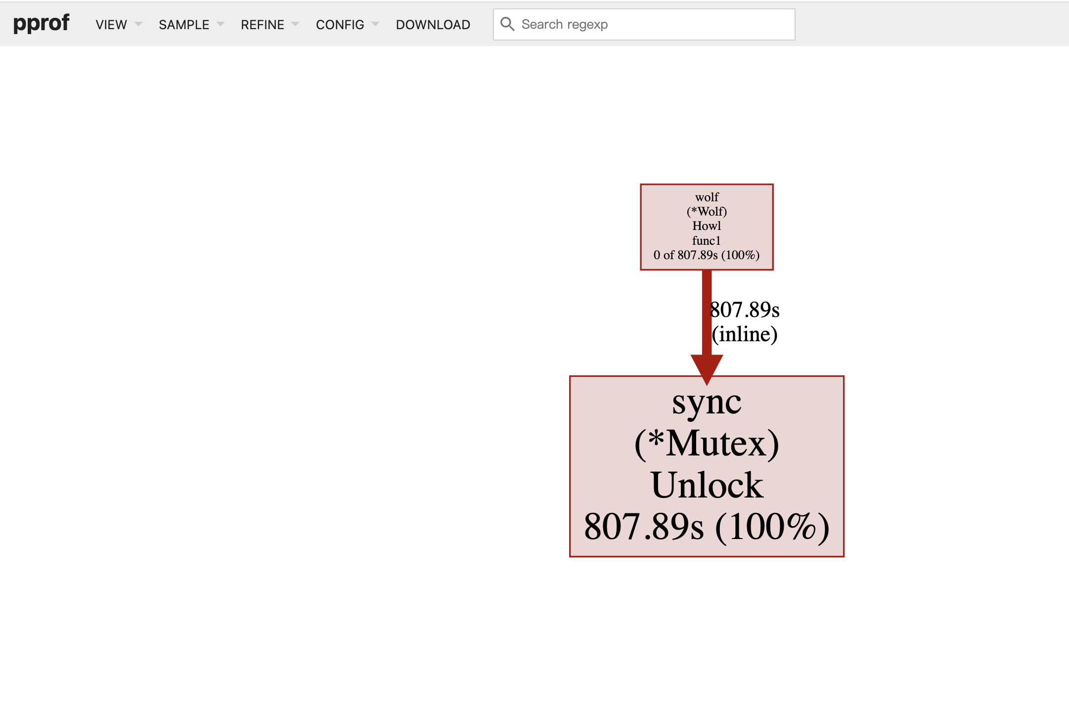
Task: Expand the CONFIG dropdown arrow
Action: pyautogui.click(x=375, y=24)
